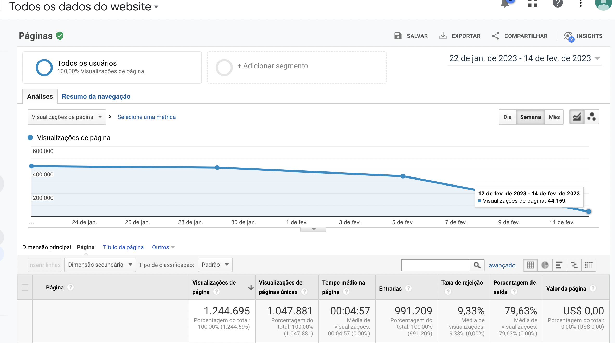Click the green verified shield next to Páginas
This screenshot has height=343, width=615.
(60, 36)
